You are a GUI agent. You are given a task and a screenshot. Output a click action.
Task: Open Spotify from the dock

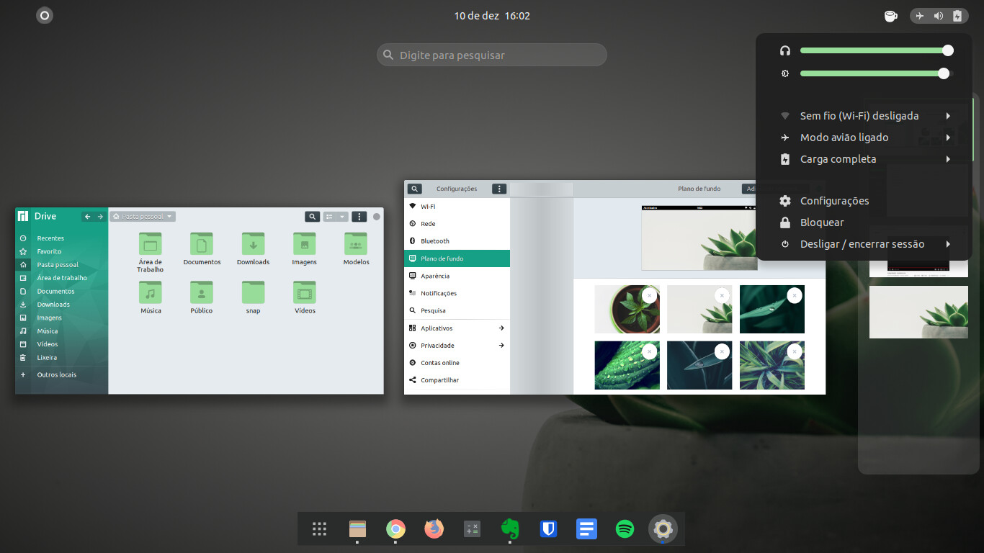(625, 529)
